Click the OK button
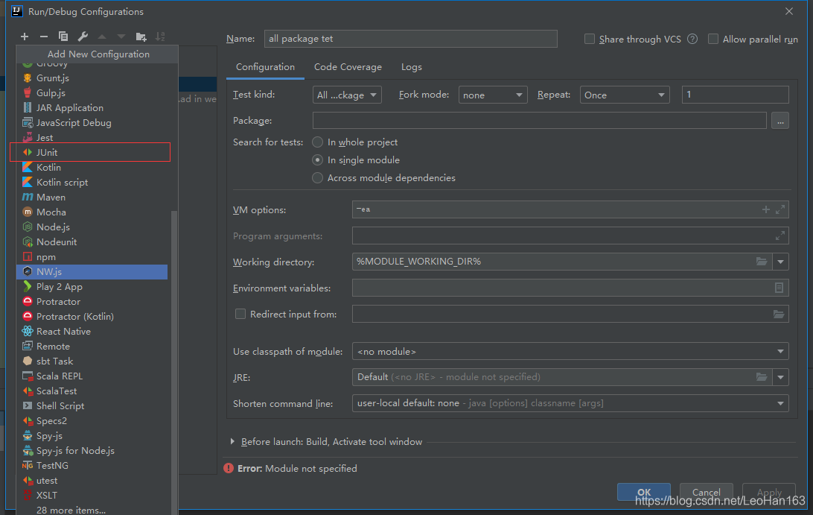The width and height of the screenshot is (813, 515). 643,492
